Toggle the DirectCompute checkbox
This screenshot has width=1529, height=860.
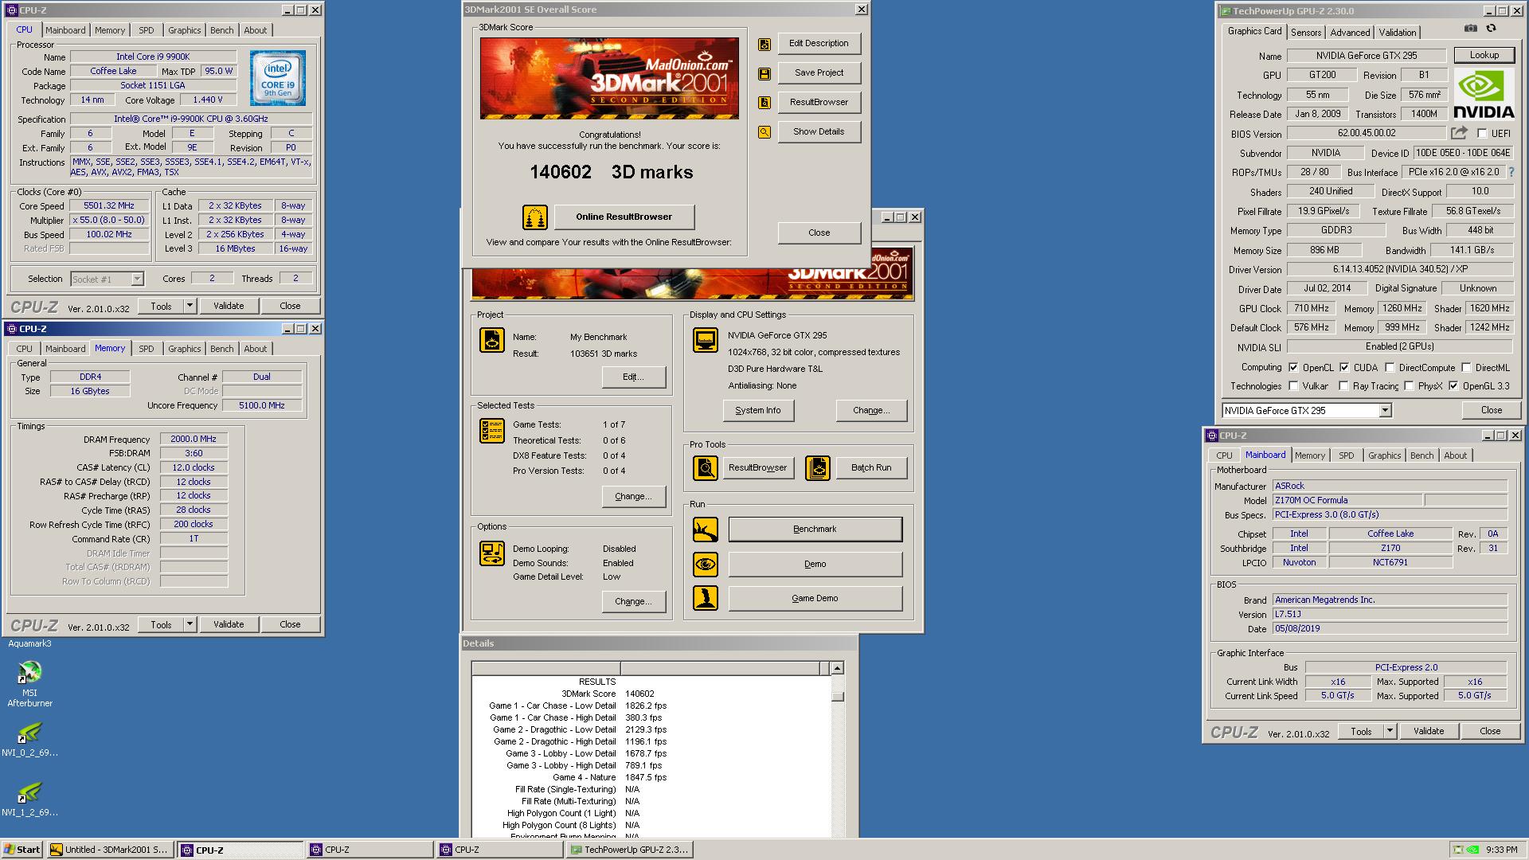1390,368
